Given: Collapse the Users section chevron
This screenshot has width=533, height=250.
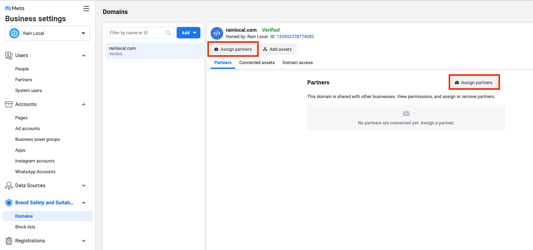Looking at the screenshot, I should click(x=84, y=56).
